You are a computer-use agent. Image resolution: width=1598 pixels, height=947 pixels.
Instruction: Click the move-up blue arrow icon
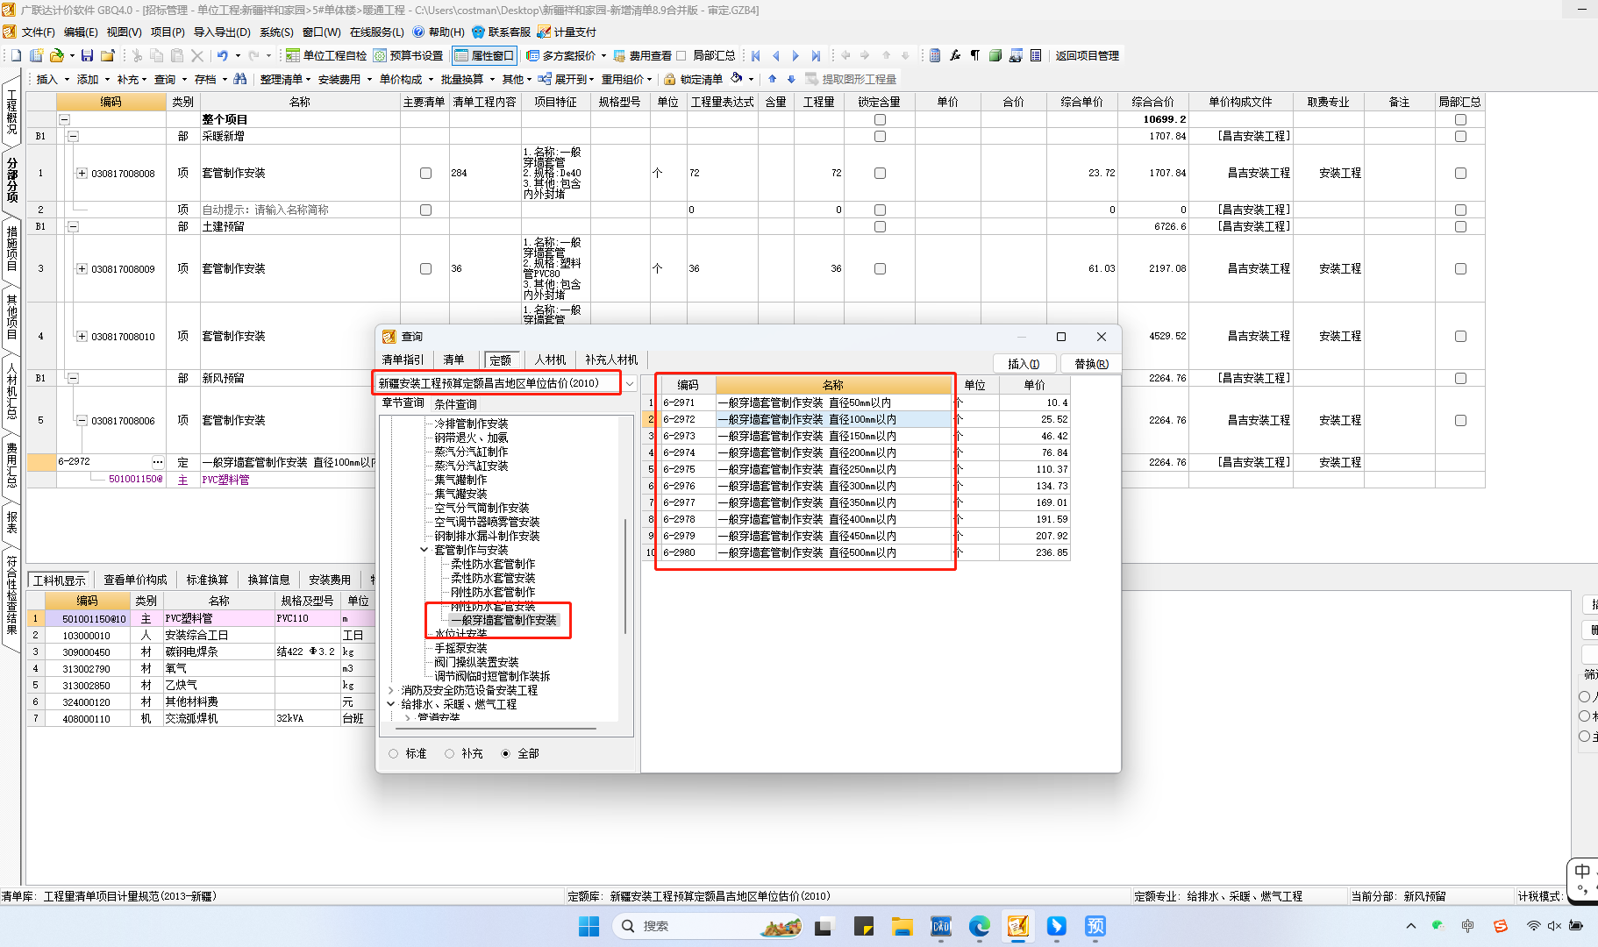click(x=772, y=79)
